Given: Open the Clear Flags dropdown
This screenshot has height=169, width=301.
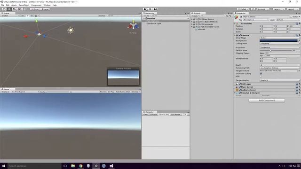Looking at the screenshot, I should click(280, 38).
